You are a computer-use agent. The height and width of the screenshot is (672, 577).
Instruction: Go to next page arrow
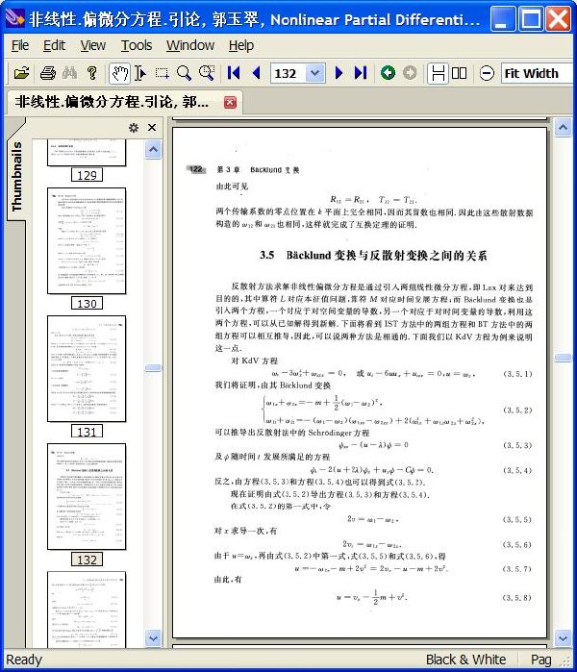click(339, 73)
